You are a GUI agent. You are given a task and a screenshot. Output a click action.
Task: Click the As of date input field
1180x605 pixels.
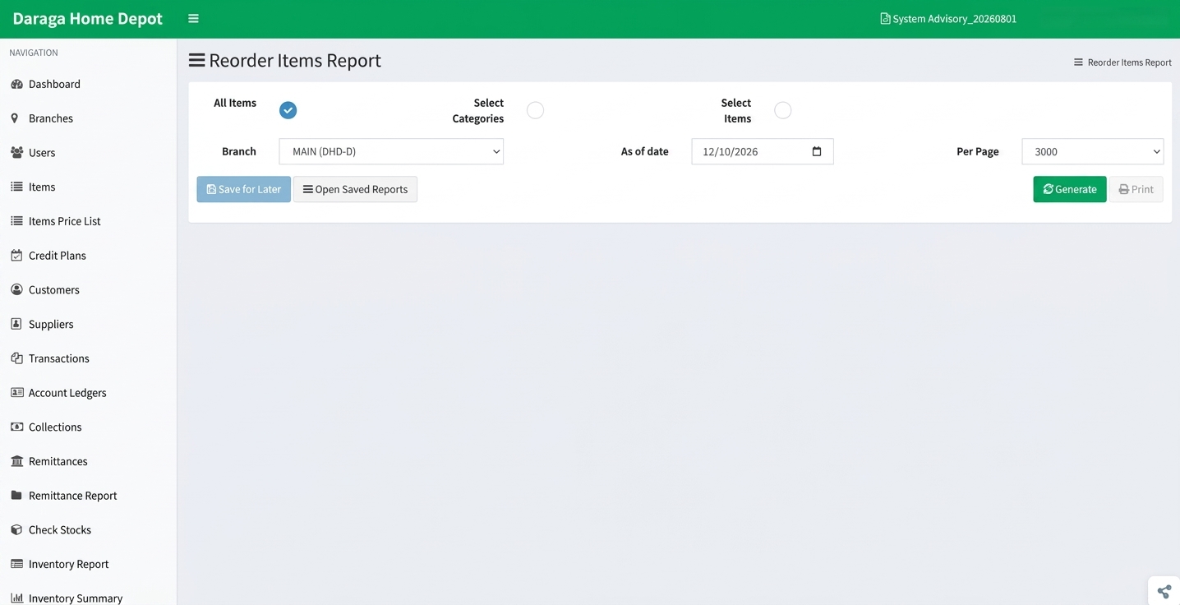(x=763, y=151)
